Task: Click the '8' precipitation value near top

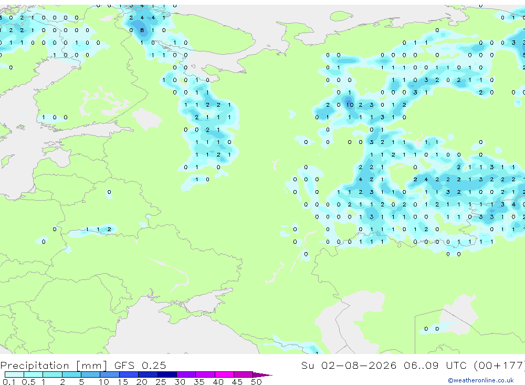Action: pos(142,30)
